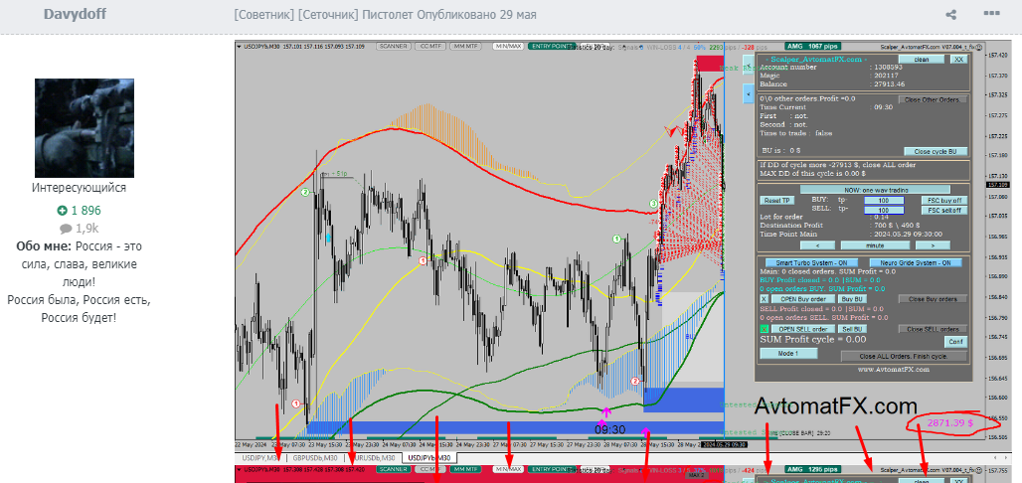Click the XX button in the upper panel
The image size is (1022, 483).
pos(957,59)
